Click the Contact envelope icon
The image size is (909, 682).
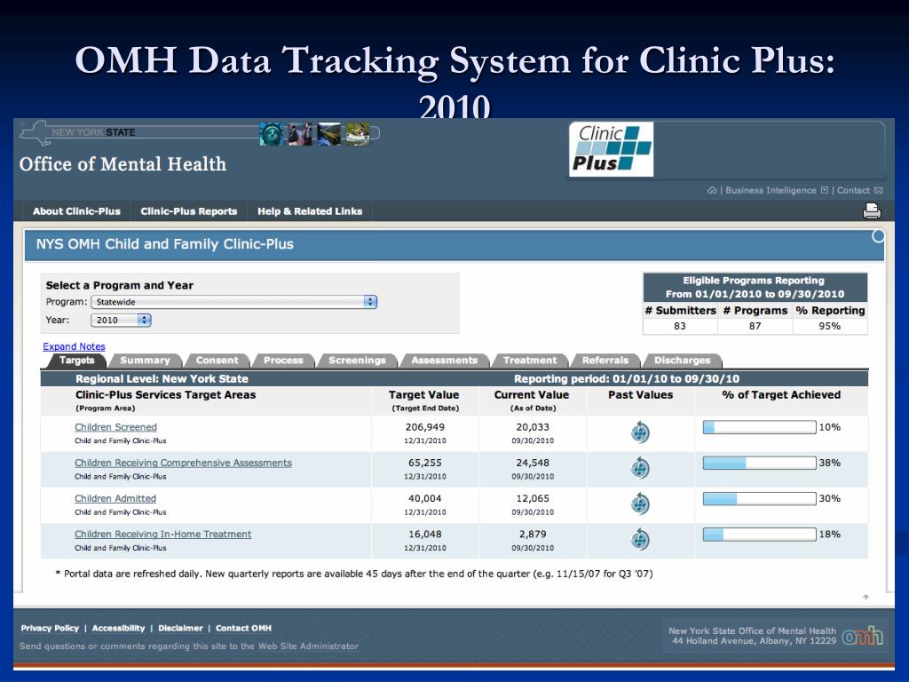[878, 190]
